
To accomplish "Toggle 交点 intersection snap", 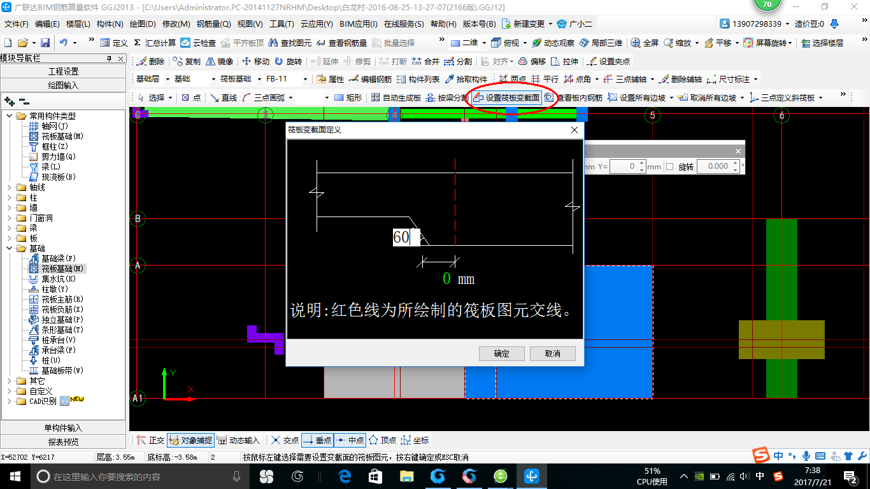I will pyautogui.click(x=284, y=440).
